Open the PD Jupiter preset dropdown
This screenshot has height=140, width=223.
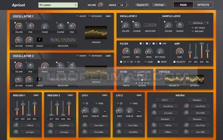[58, 5]
